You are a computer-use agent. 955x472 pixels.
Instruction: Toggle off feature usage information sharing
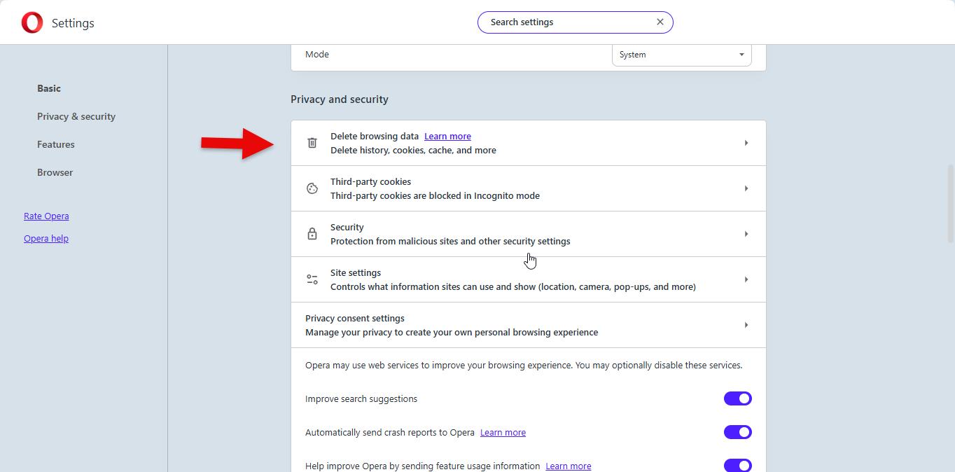737,465
